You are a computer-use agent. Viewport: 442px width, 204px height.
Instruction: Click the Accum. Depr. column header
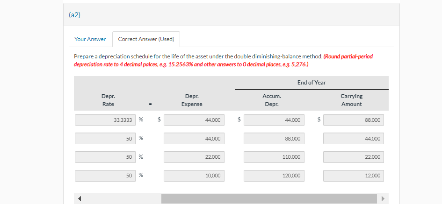click(272, 100)
